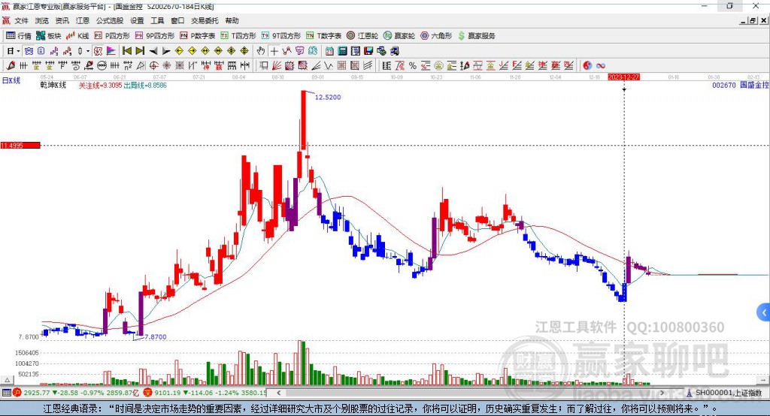Image resolution: width=770 pixels, height=416 pixels.
Task: Click the 12.5200 high price label
Action: [x=328, y=97]
